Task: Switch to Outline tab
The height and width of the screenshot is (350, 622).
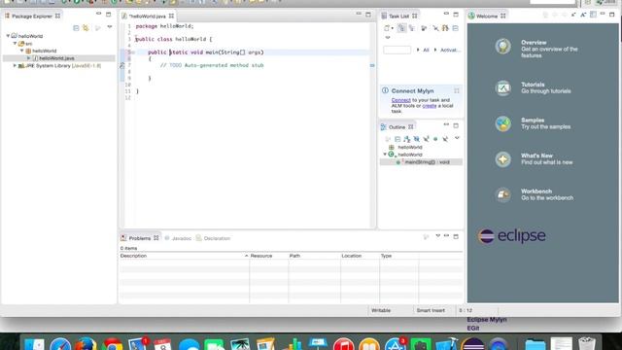Action: pos(397,127)
